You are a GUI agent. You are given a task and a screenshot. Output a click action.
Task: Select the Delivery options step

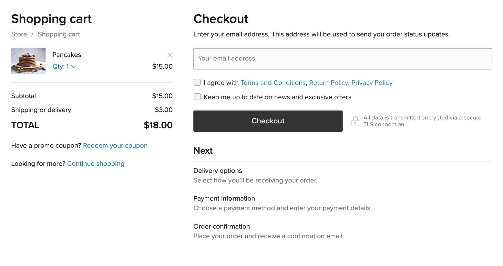point(217,171)
